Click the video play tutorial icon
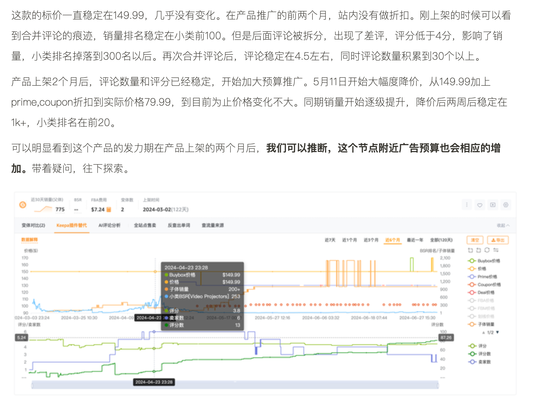This screenshot has height=409, width=533. tap(493, 205)
